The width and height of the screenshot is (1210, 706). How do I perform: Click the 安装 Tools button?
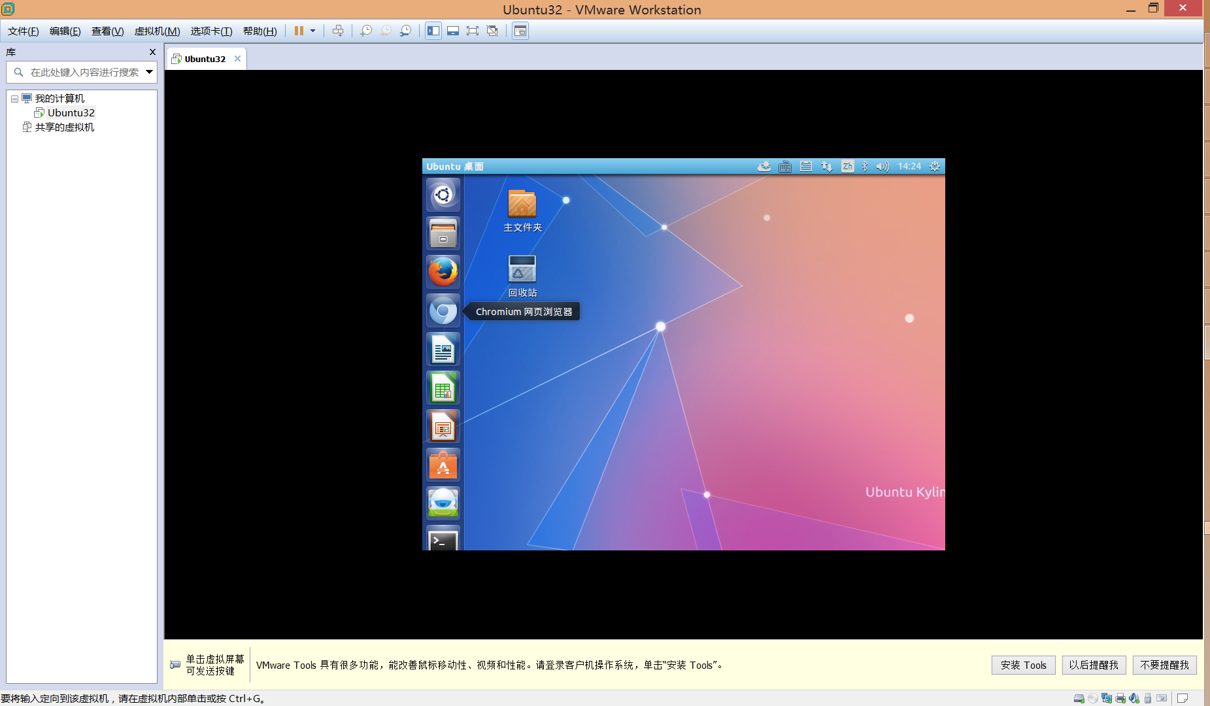1023,665
